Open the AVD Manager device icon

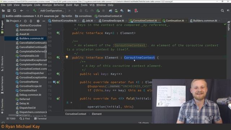tap(116, 10)
